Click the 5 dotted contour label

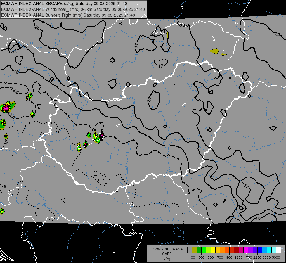point(5,187)
